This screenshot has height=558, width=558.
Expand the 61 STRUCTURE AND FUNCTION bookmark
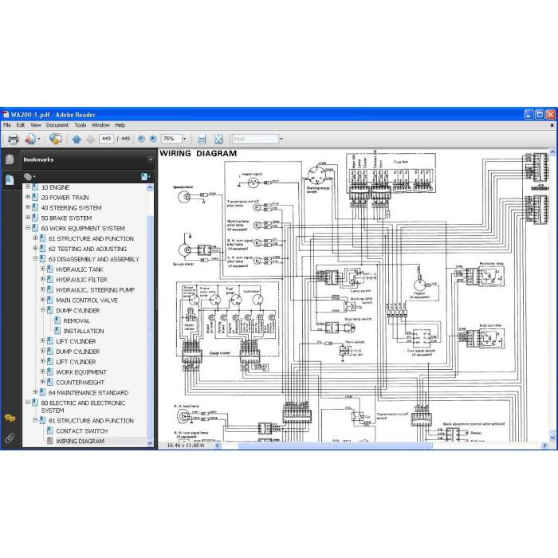click(x=35, y=238)
